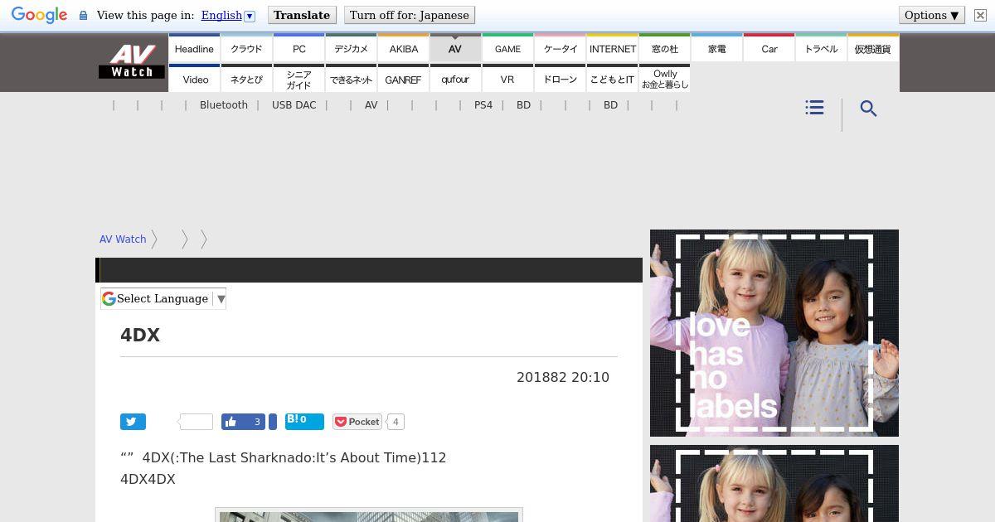
Task: Click the Pocket count showing 4
Action: pyautogui.click(x=396, y=422)
